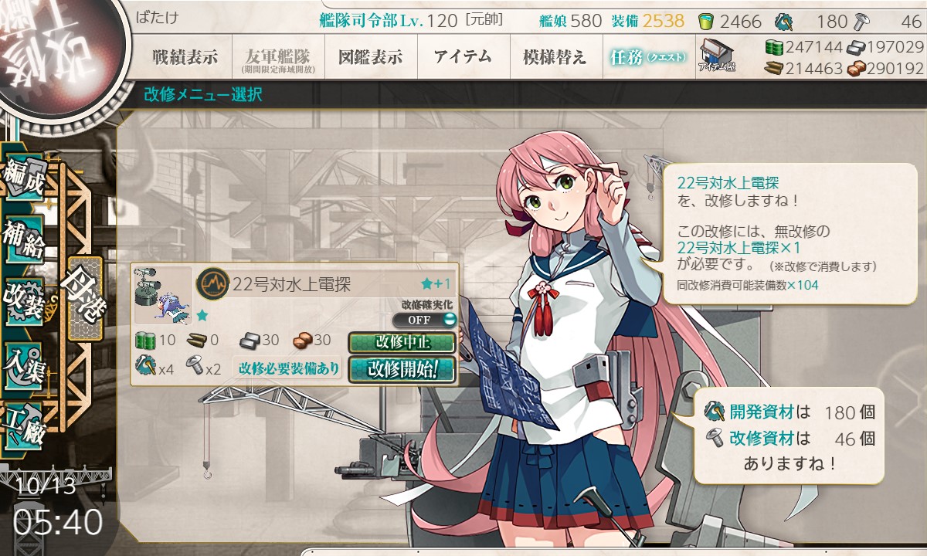Open 戦績表示 records tab

186,57
